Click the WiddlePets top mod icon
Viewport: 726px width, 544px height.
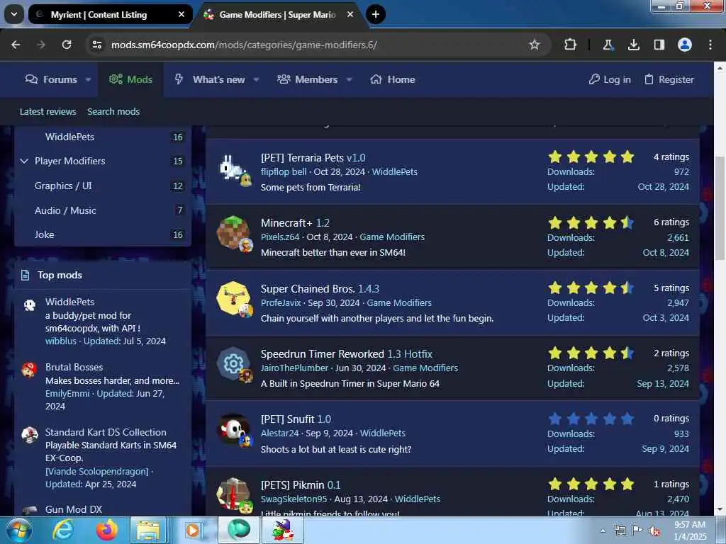30,305
